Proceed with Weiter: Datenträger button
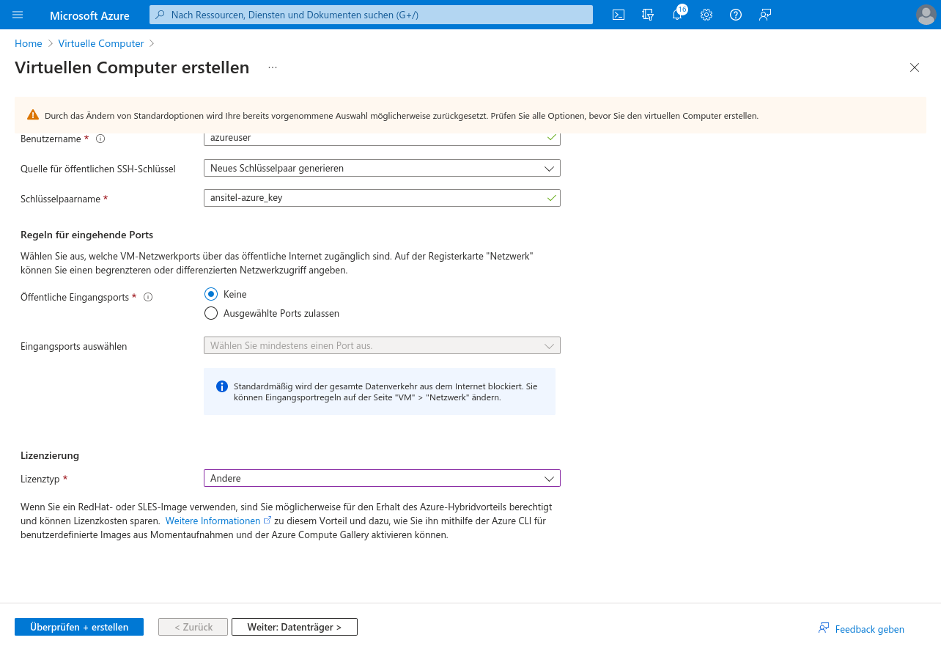The height and width of the screenshot is (654, 941). pos(294,627)
